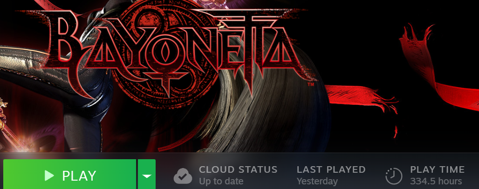
Task: Click the green PLAY button
Action: [x=69, y=175]
